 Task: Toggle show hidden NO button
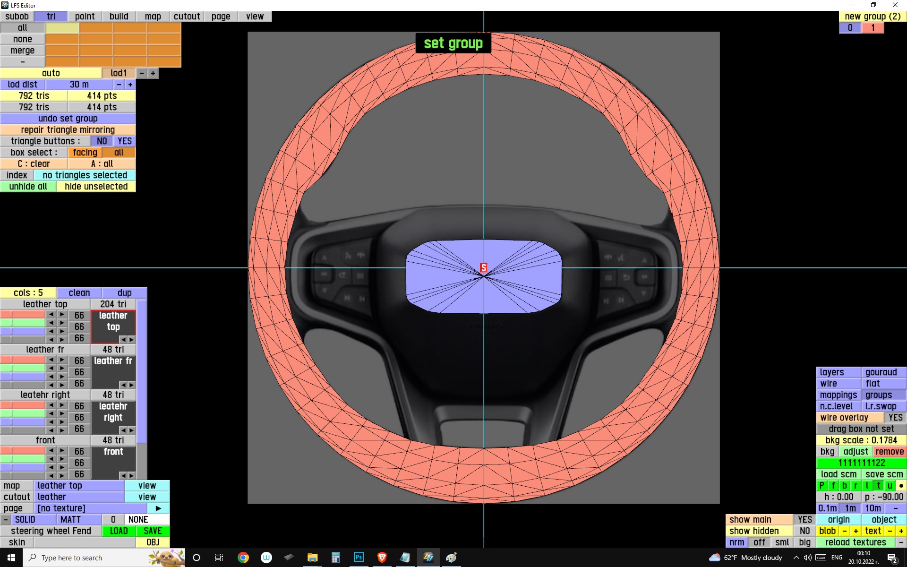click(x=804, y=531)
